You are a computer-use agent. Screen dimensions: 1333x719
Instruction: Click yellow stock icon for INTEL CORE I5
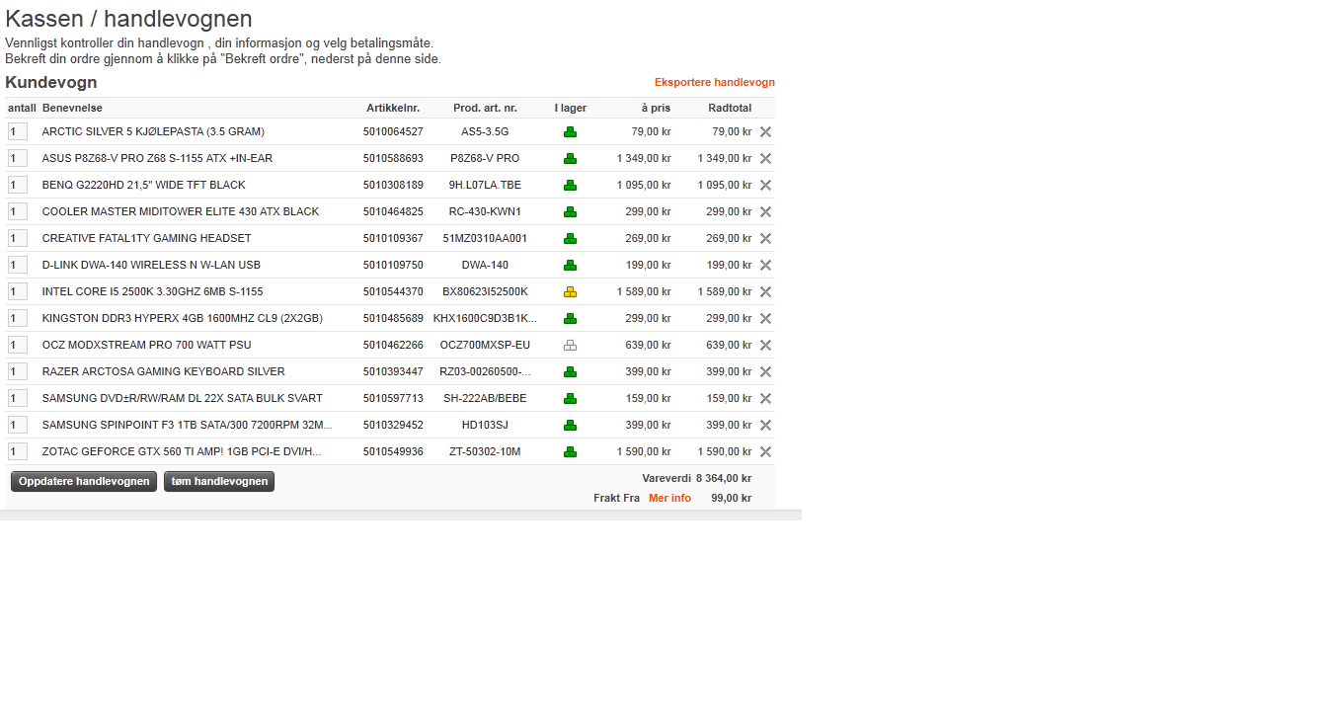[570, 291]
